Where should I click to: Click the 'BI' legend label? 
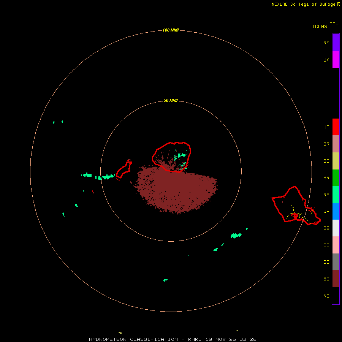tap(326, 279)
